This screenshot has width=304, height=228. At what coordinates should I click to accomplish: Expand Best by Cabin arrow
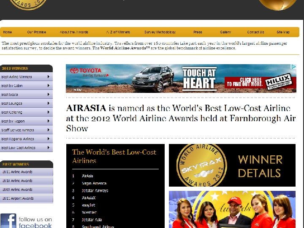[x=49, y=85]
